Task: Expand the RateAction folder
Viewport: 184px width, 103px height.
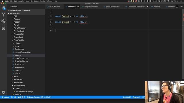Action: pos(18,82)
